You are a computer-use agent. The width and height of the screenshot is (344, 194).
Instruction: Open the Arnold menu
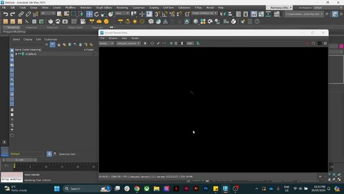pos(210,8)
